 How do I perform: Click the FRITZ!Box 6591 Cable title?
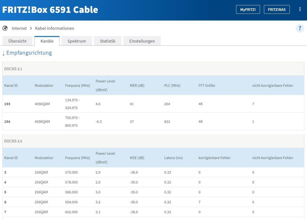50,10
